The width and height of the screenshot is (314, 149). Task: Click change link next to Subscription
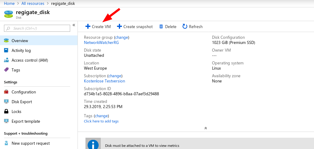[x=115, y=76]
